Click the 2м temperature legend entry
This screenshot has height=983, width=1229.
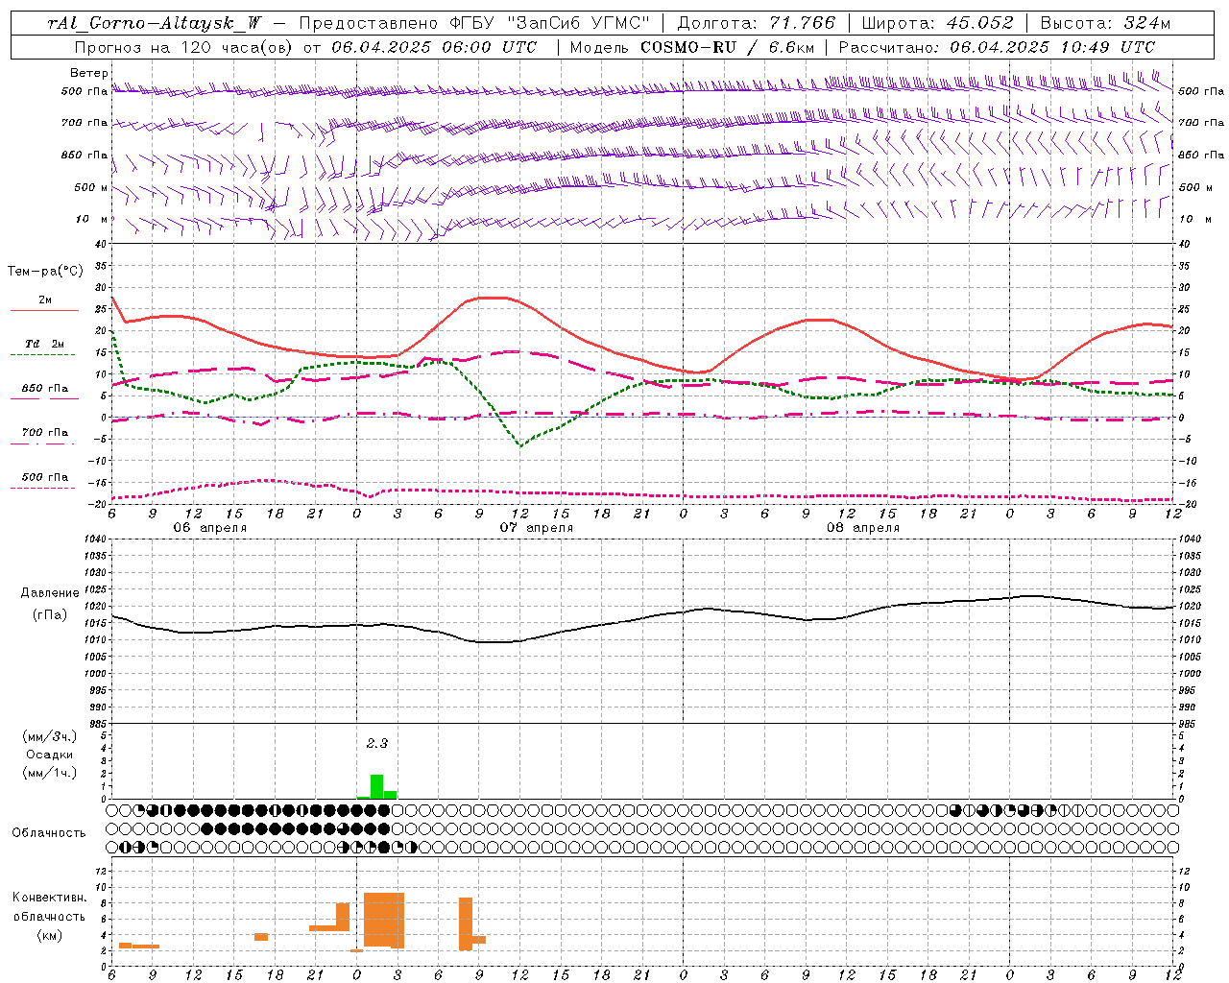45,300
